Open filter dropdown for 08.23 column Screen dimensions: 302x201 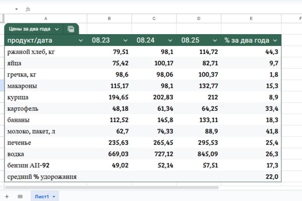tap(125, 40)
